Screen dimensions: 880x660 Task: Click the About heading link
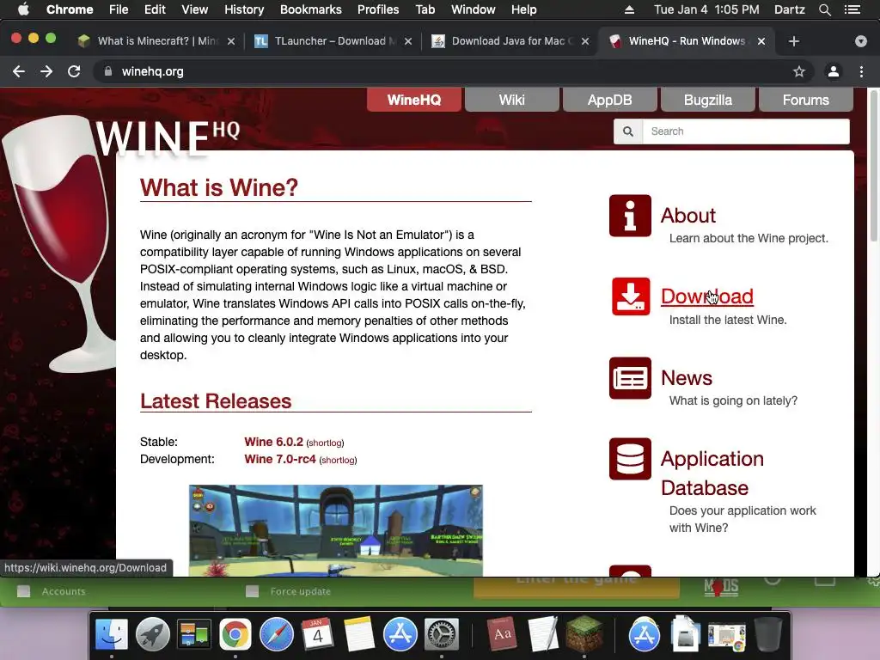(x=688, y=216)
